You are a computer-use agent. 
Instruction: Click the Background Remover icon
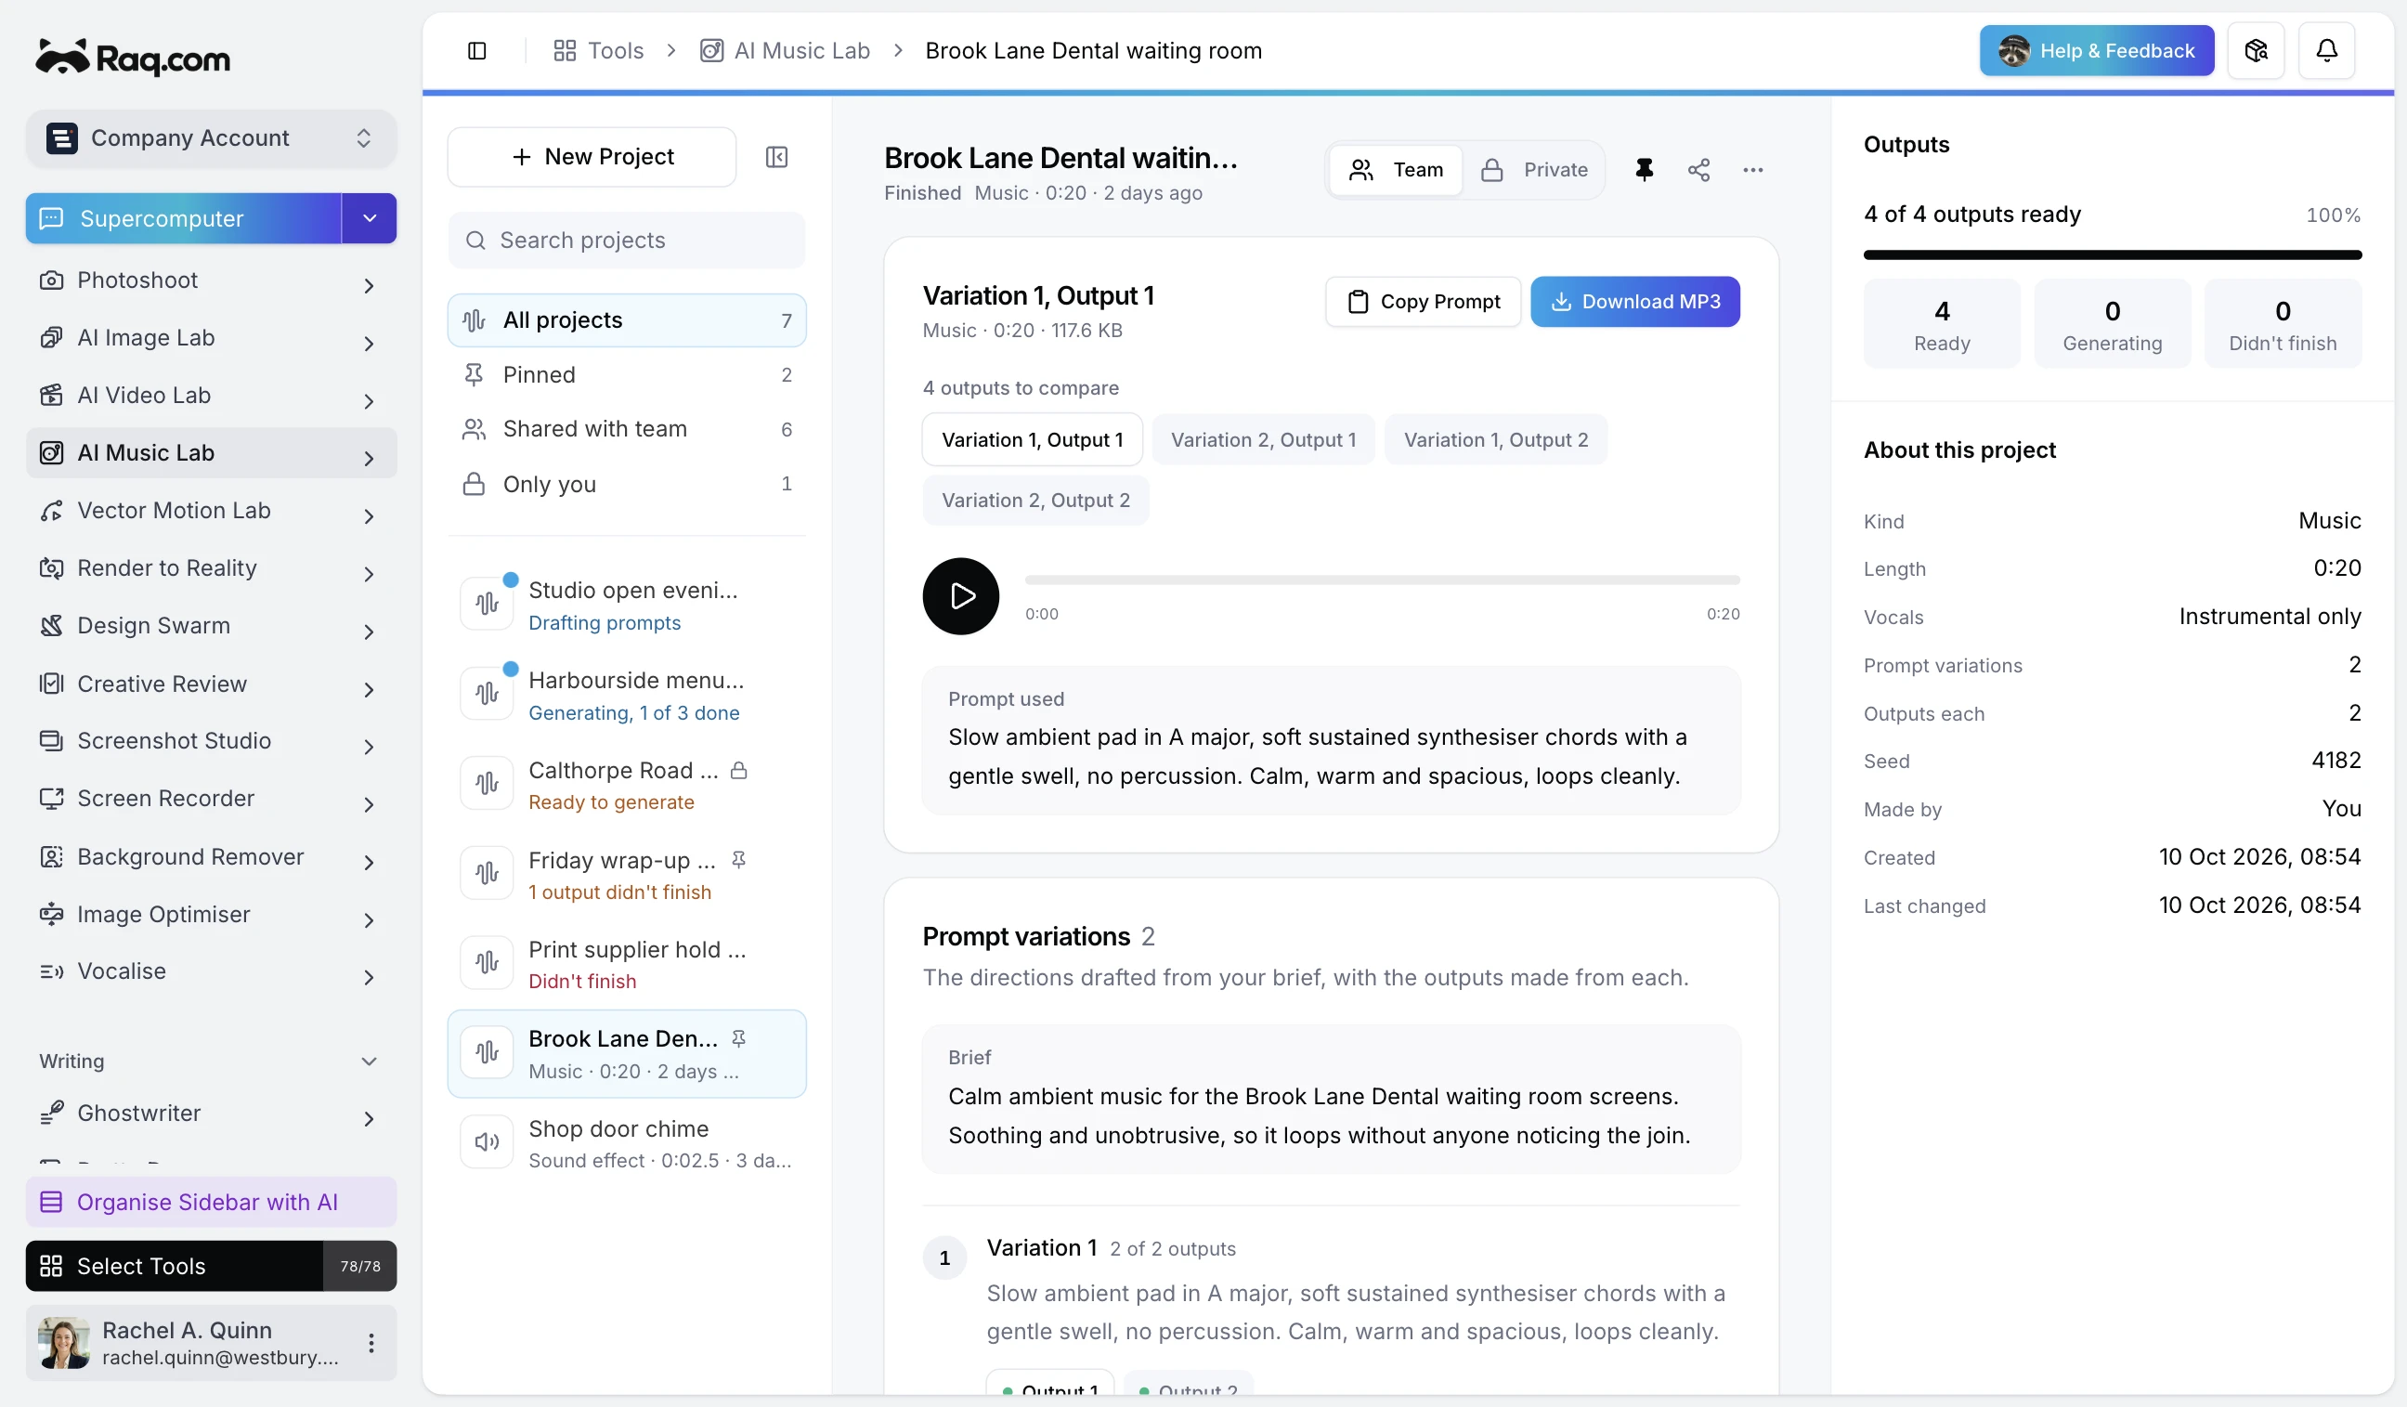pyautogui.click(x=52, y=857)
